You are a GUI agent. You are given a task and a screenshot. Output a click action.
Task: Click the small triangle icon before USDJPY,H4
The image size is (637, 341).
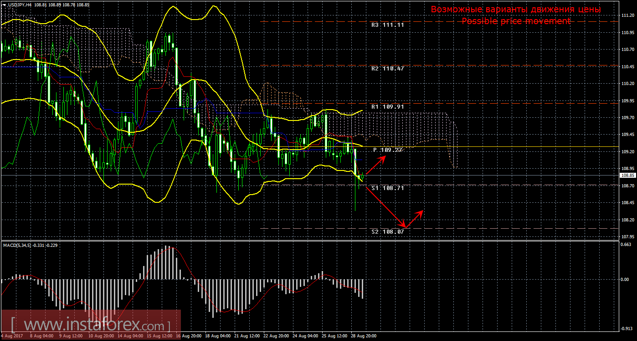point(4,5)
